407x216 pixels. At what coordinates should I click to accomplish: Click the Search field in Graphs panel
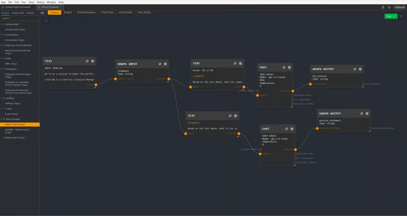click(19, 18)
